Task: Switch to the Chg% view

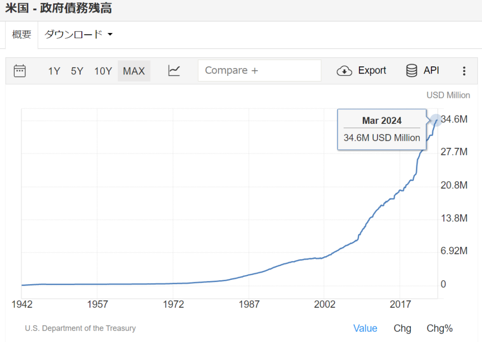Action: [439, 328]
